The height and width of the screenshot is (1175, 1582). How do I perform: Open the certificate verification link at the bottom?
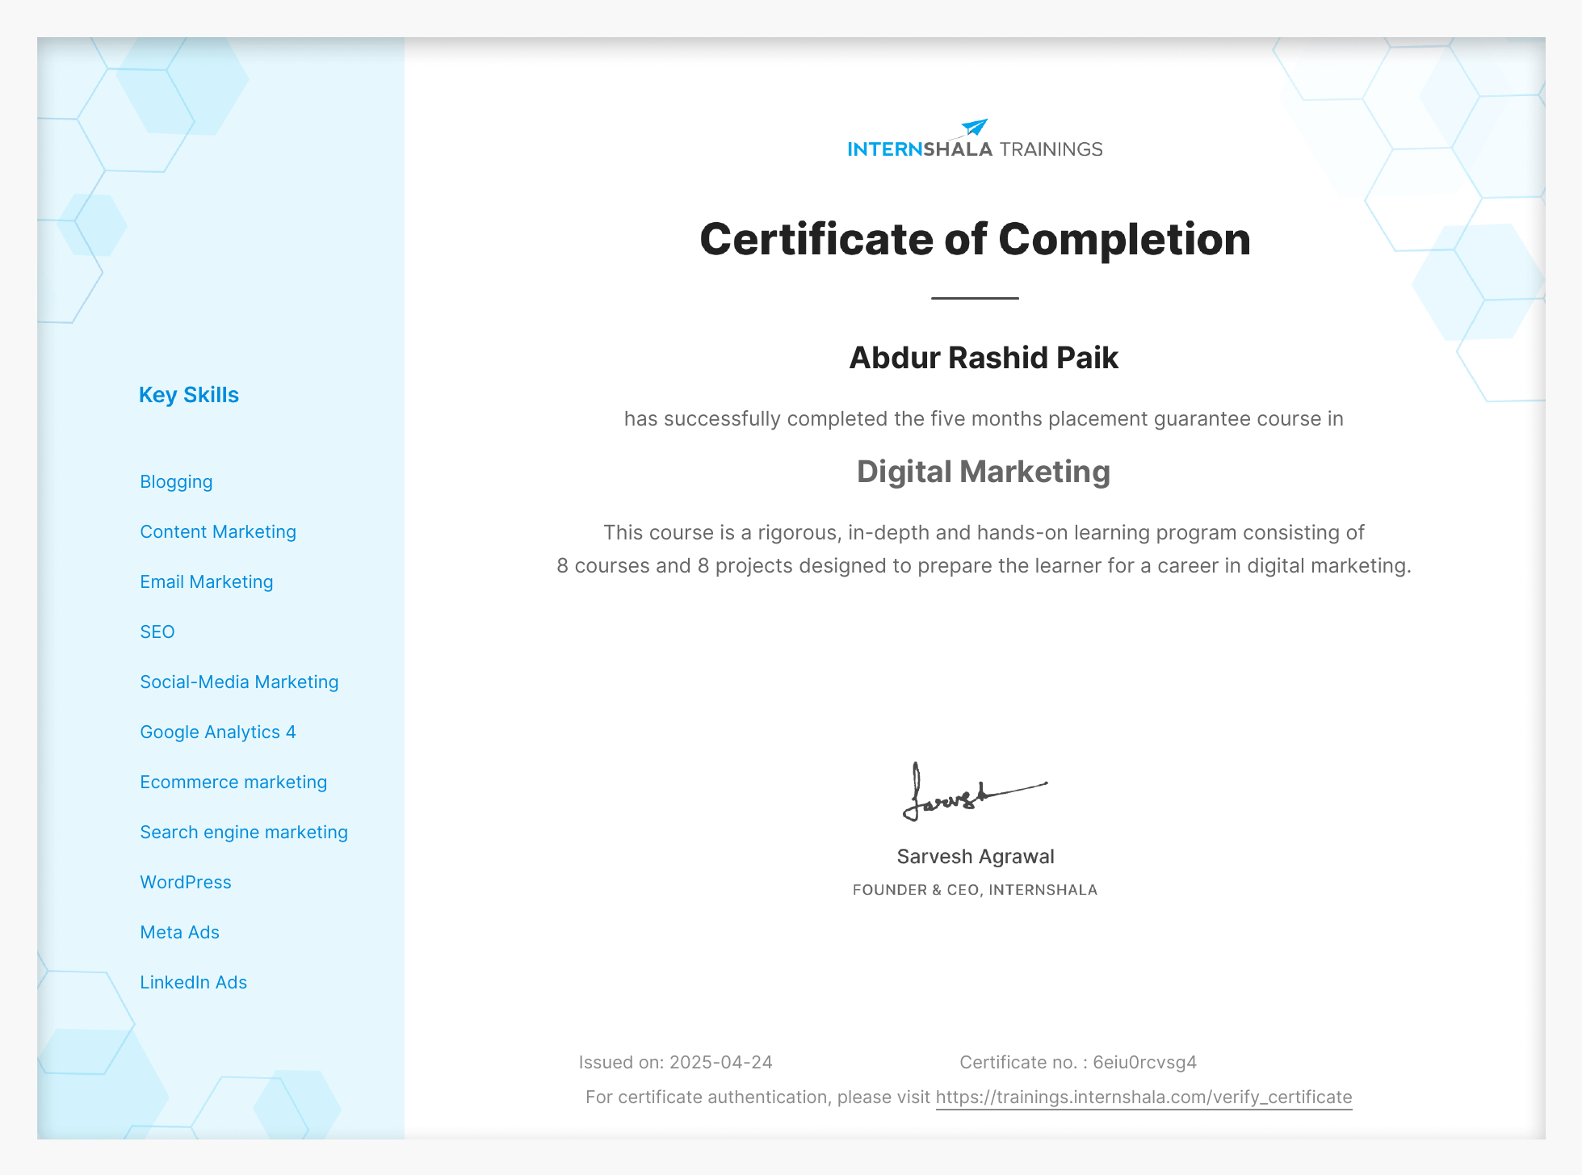1143,1097
